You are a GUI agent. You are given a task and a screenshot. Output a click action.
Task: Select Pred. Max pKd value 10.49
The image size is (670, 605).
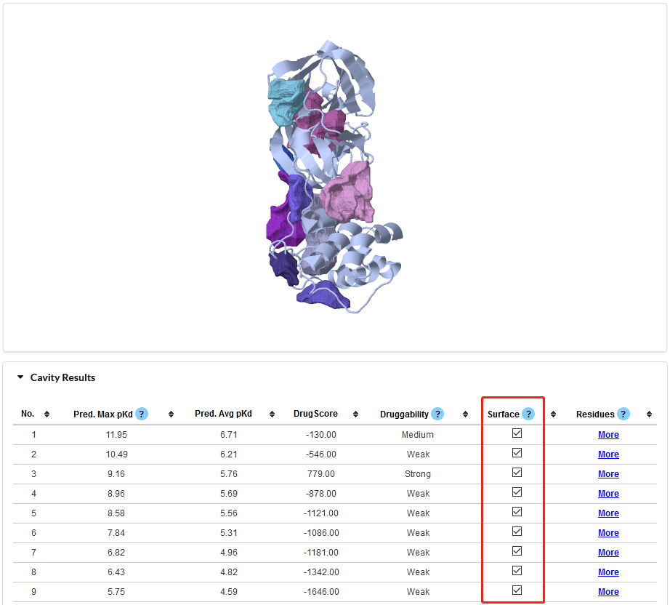tap(116, 454)
